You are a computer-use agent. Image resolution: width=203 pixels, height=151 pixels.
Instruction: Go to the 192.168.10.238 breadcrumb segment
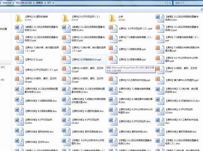tap(24, 3)
